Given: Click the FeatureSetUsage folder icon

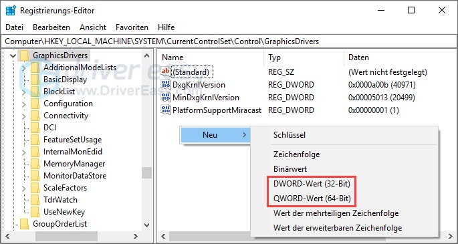Looking at the screenshot, I should 35,140.
